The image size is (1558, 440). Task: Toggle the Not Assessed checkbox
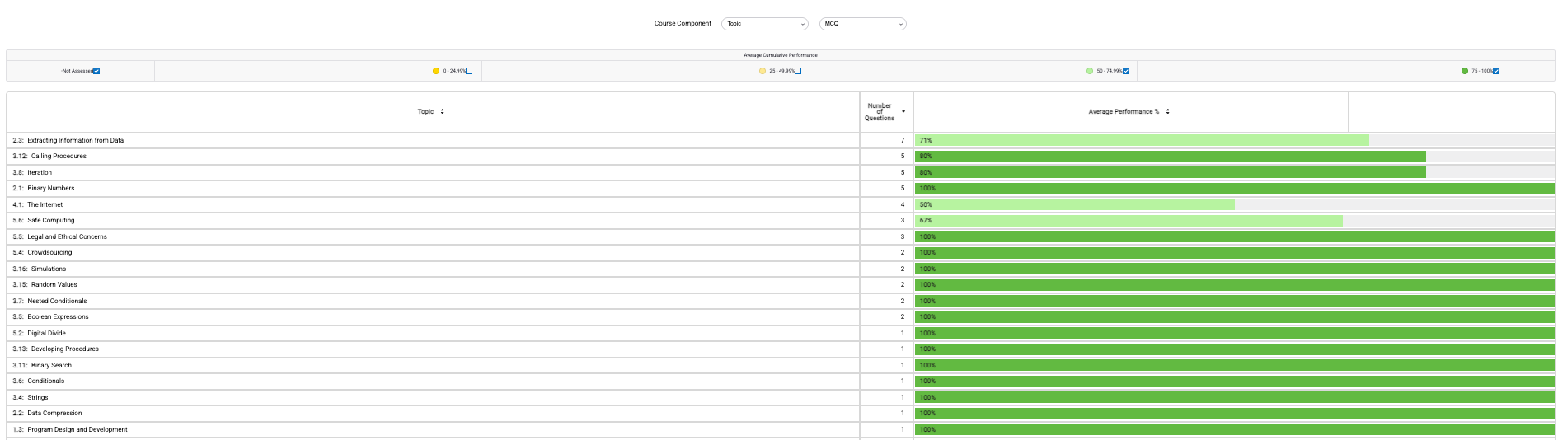(96, 71)
